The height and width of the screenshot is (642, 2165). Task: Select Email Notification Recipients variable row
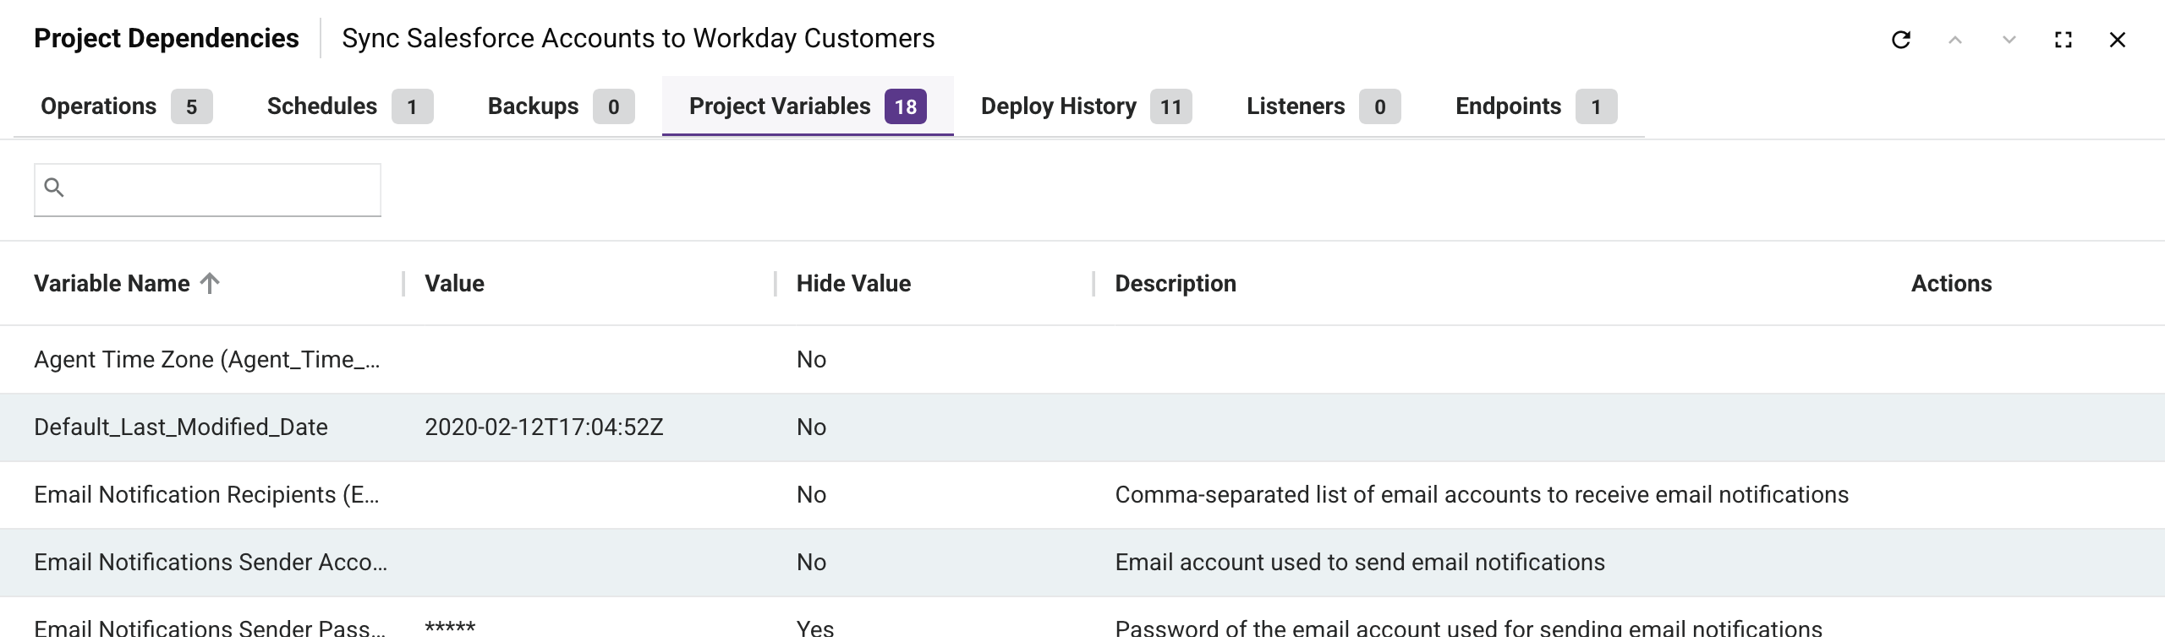(1082, 495)
